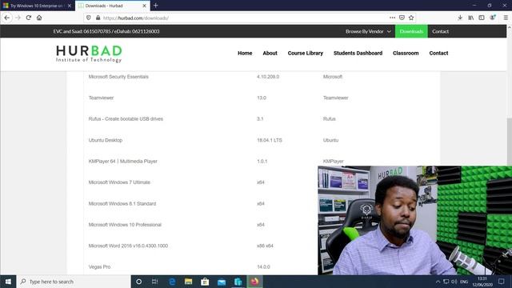Click KMPlayer 64 | Multimedia Player entry
Image resolution: width=512 pixels, height=288 pixels.
pos(122,162)
